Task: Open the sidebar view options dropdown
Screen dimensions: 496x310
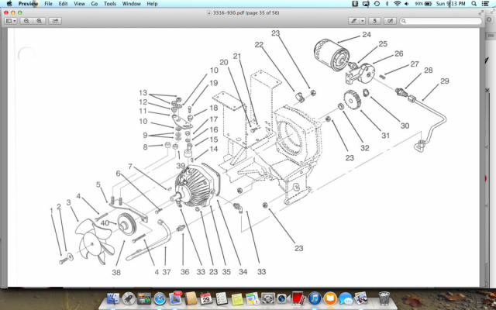Action: 12,21
